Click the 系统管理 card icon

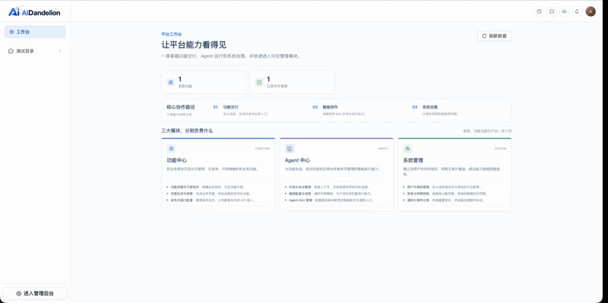(x=407, y=148)
